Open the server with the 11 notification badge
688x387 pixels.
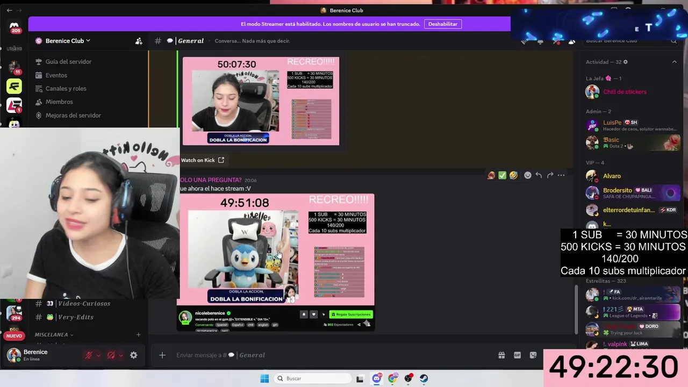(14, 67)
